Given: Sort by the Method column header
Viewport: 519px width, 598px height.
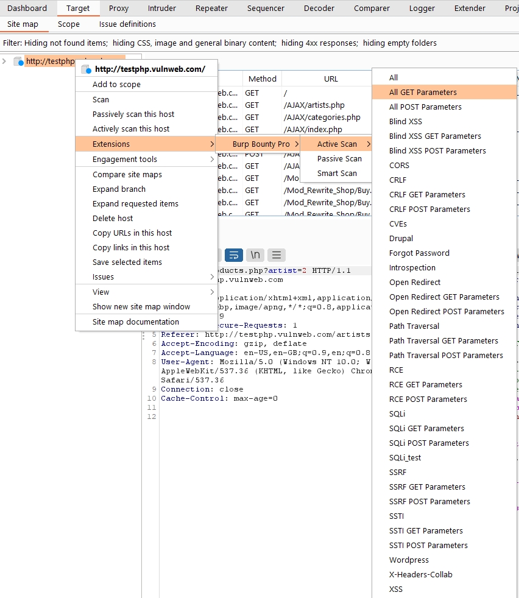Looking at the screenshot, I should tap(263, 79).
